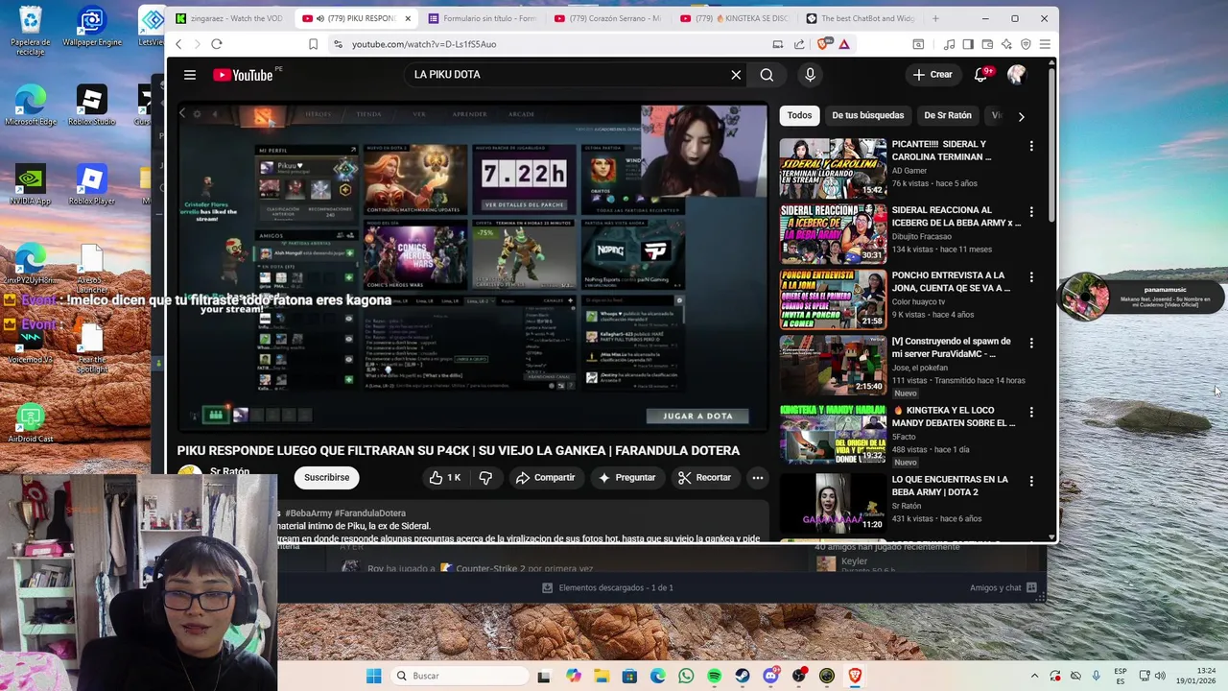The height and width of the screenshot is (691, 1228).
Task: Open the KINGTEKA Y EL LOCO MANDY thumbnail
Action: point(833,434)
